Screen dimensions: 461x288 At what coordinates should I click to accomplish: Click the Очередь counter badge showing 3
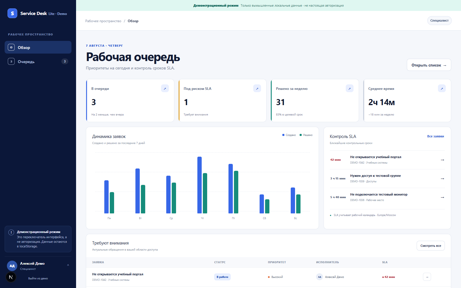click(x=65, y=61)
